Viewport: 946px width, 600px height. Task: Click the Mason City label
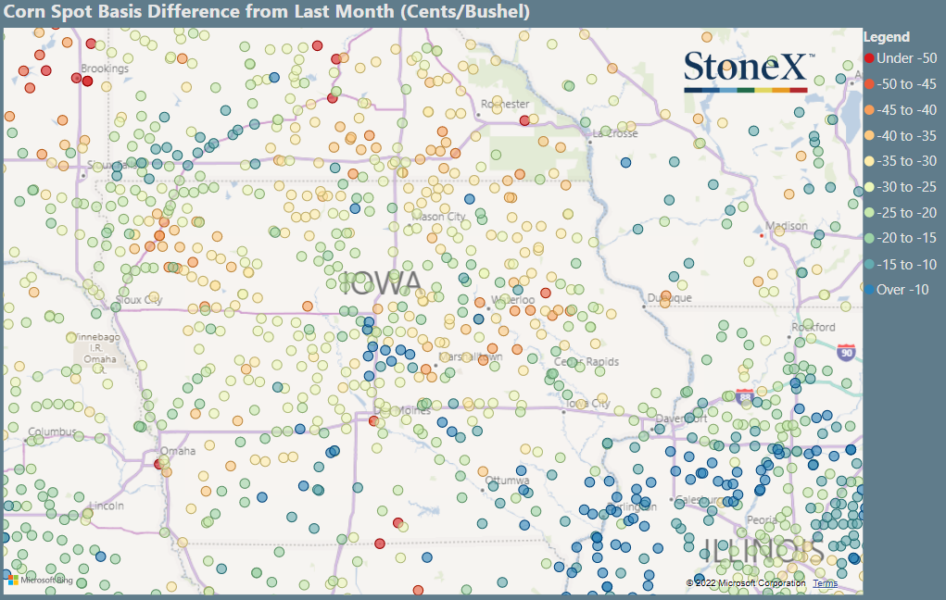438,217
